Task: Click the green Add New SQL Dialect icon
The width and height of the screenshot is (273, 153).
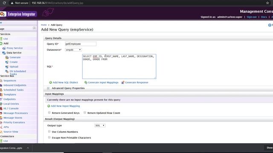Action: click(50, 82)
